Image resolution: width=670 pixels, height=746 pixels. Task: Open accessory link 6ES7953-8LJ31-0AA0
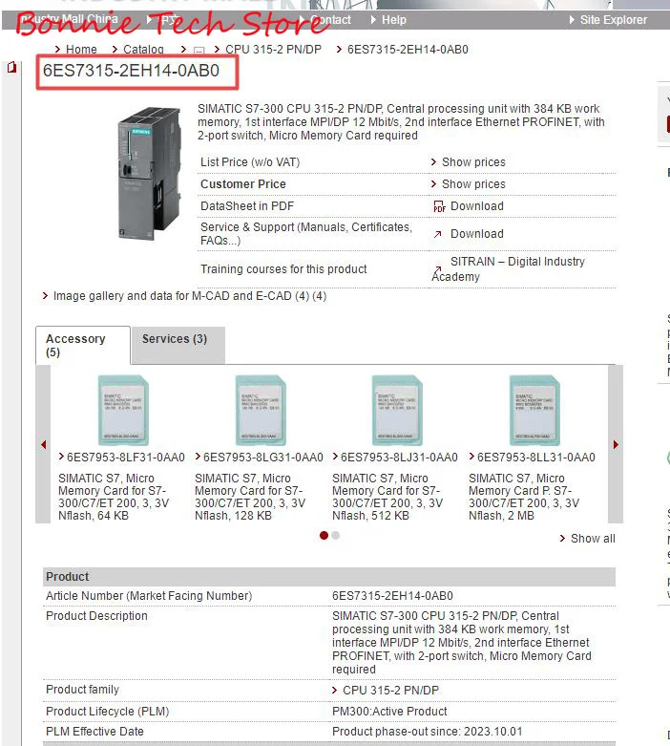click(399, 458)
